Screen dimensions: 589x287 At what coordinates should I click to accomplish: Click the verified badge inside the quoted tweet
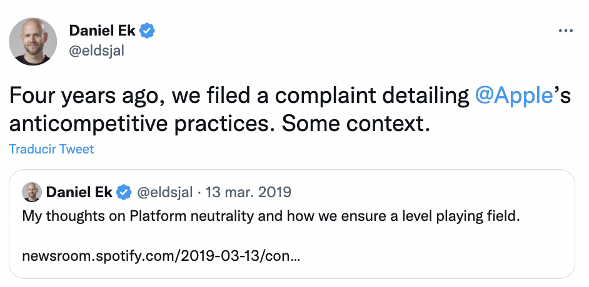pos(124,192)
